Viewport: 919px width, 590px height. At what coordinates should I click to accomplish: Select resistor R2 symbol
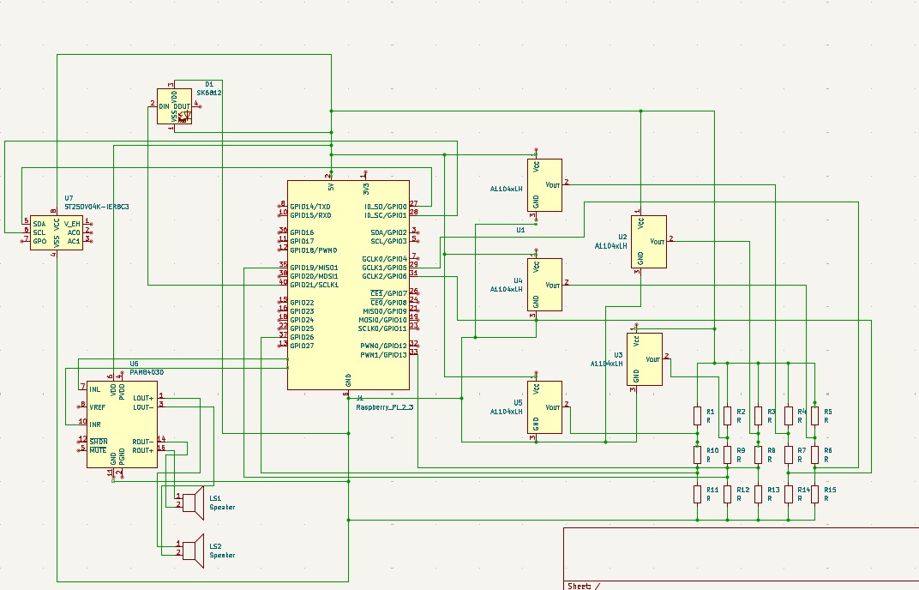(x=727, y=416)
